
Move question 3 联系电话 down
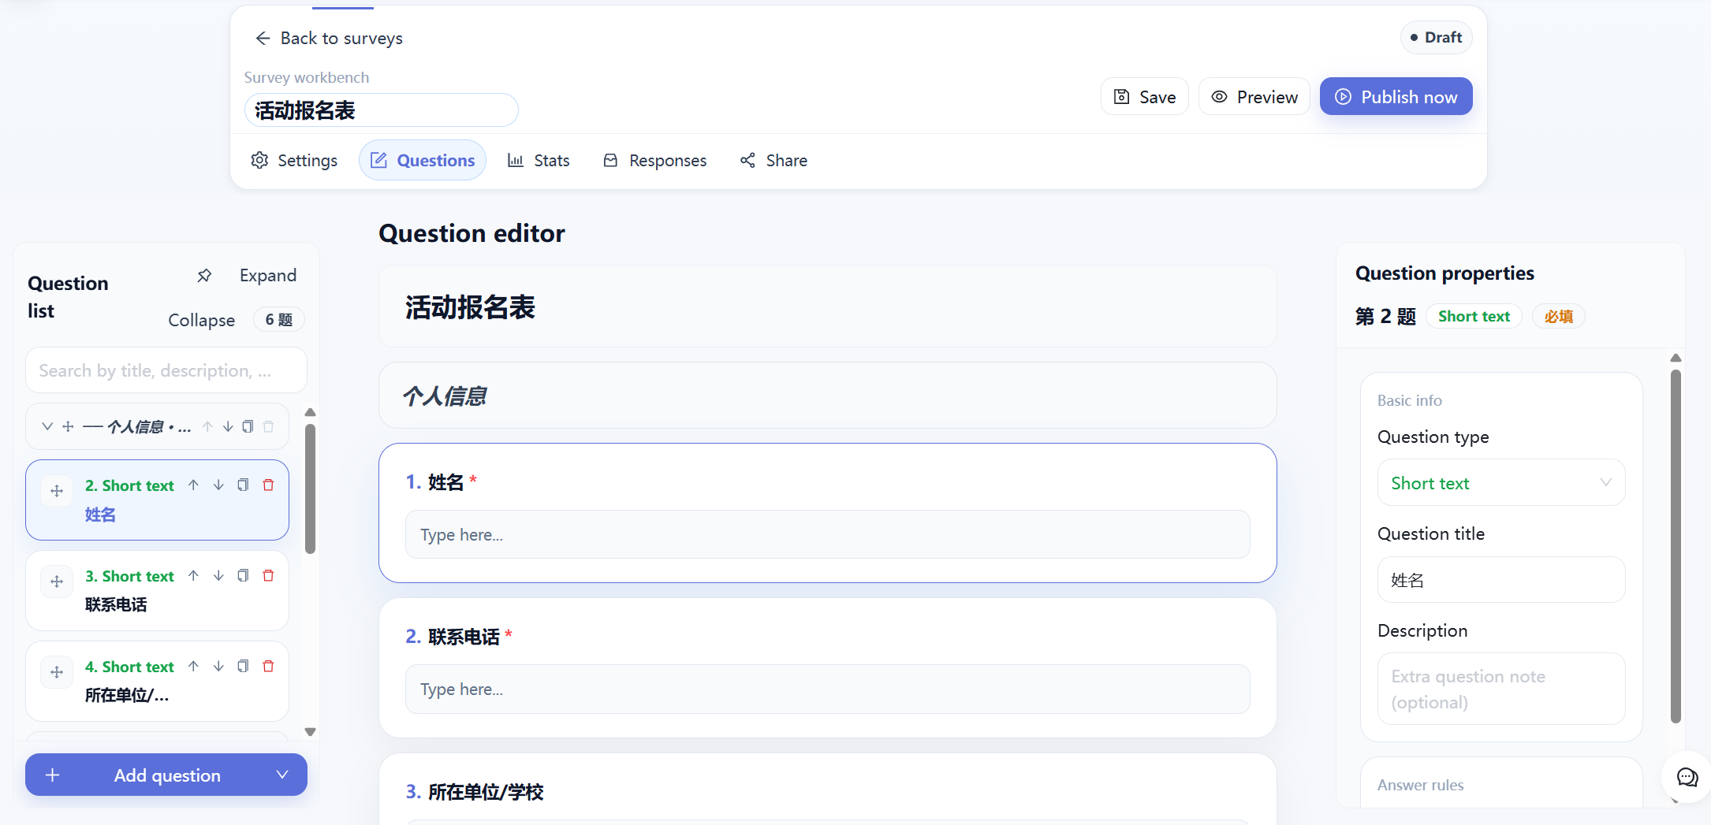point(218,576)
